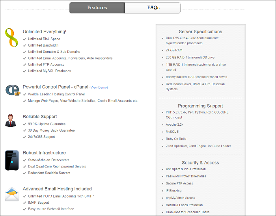Click the 30 Day Money Back Guarantee item
The width and height of the screenshot is (276, 216).
pos(51,130)
